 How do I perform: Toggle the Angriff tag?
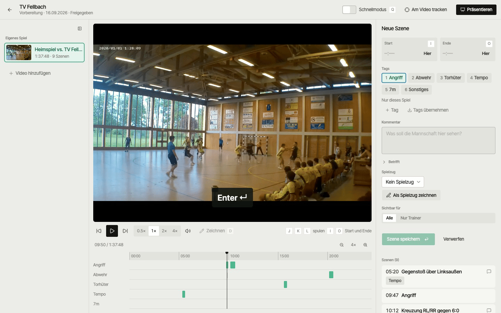[x=394, y=78]
